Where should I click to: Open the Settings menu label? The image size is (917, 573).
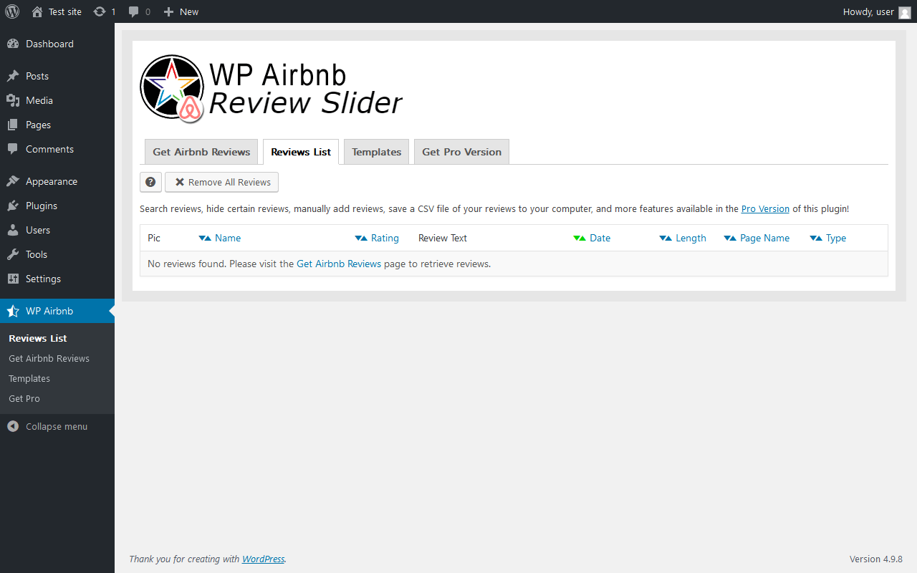point(43,279)
